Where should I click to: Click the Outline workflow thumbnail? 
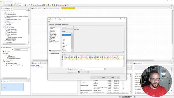13,87
